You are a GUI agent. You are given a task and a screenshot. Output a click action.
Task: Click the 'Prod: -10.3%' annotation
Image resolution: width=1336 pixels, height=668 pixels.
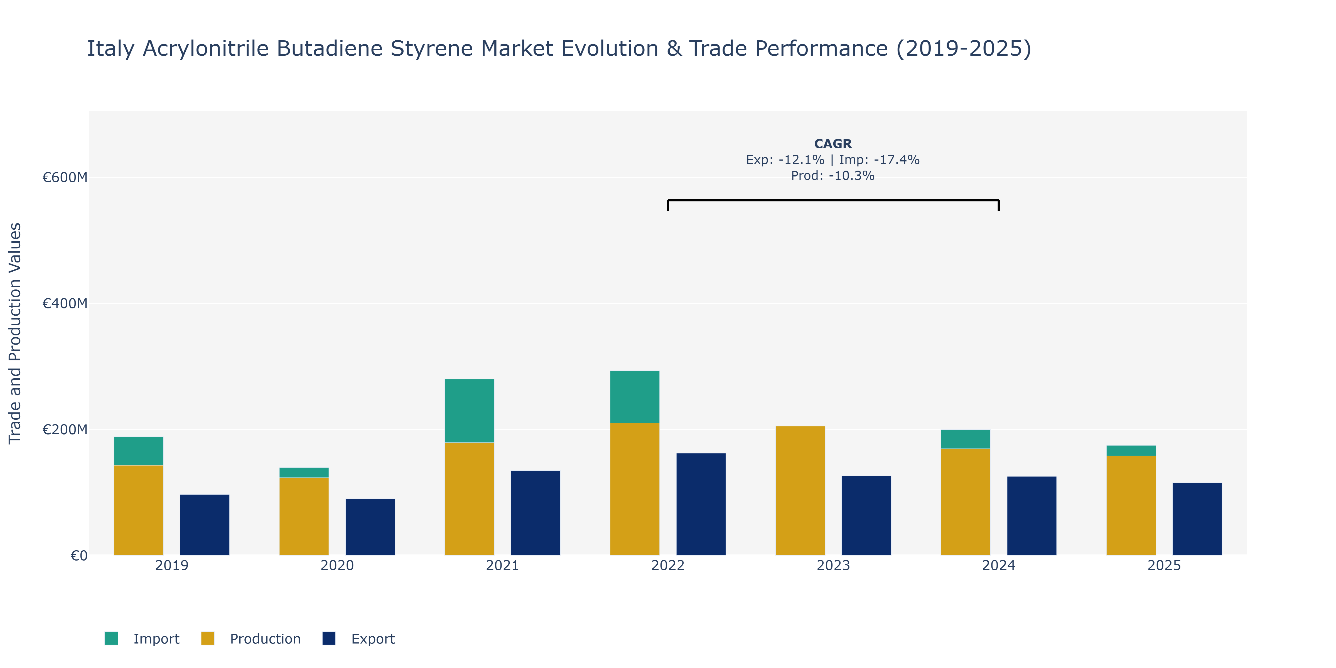tap(833, 176)
